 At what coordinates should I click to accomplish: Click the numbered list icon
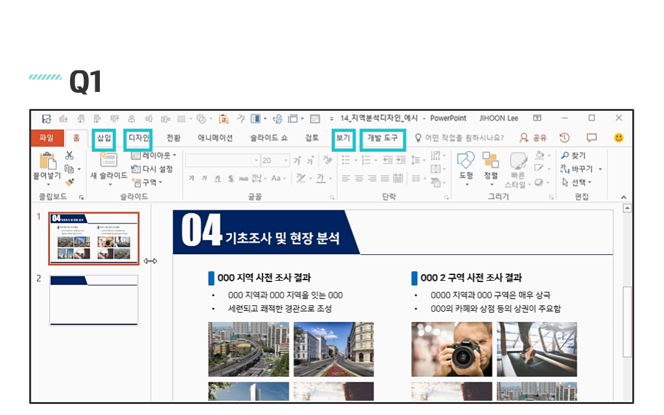click(366, 160)
